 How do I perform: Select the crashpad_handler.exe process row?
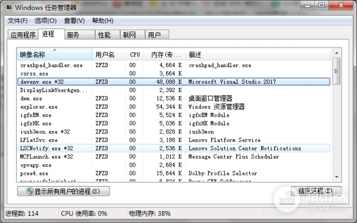(x=174, y=65)
